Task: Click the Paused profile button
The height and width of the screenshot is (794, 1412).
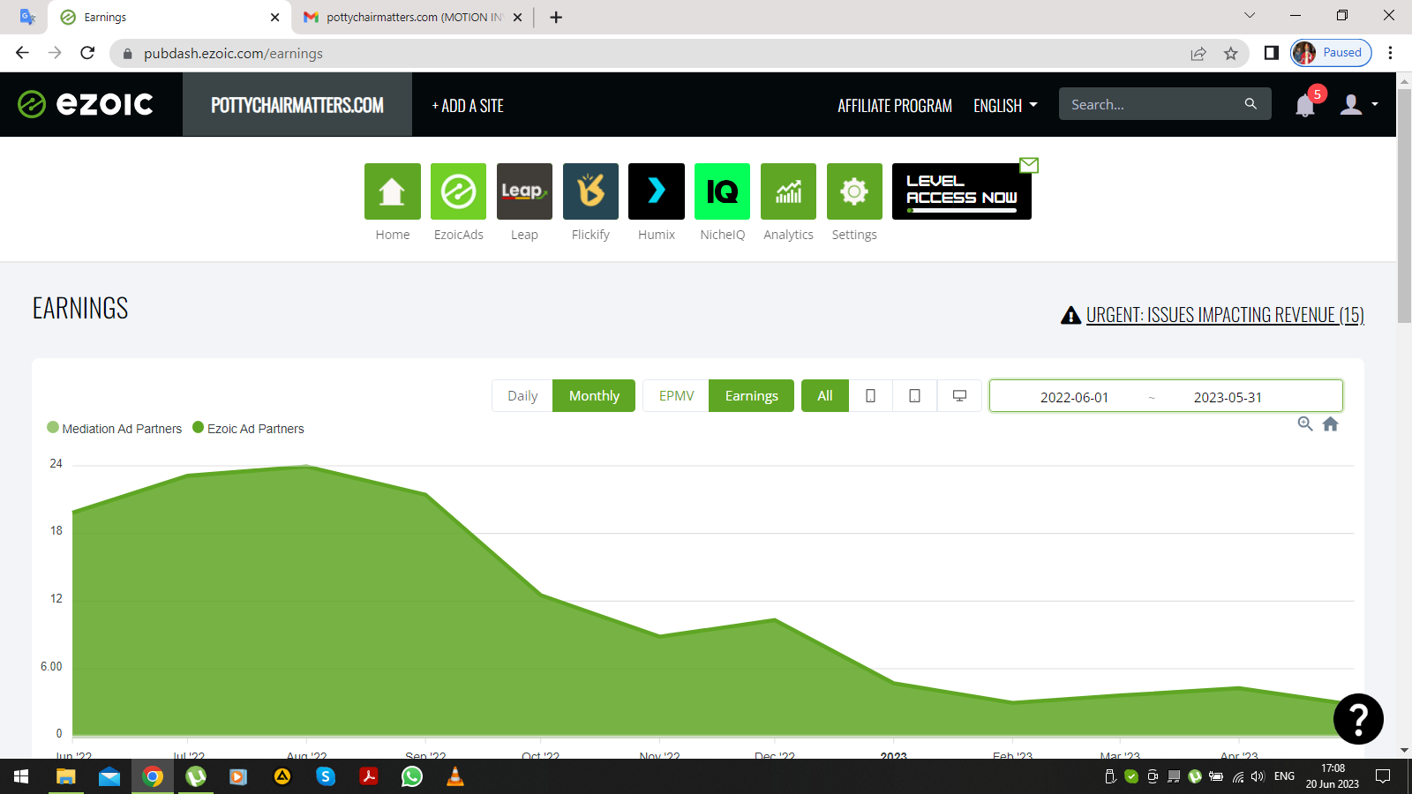Action: tap(1331, 53)
